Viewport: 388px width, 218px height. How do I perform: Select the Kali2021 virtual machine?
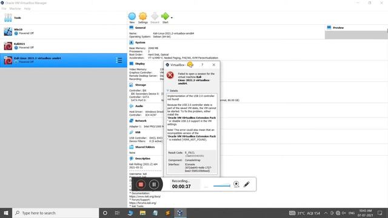pyautogui.click(x=63, y=46)
